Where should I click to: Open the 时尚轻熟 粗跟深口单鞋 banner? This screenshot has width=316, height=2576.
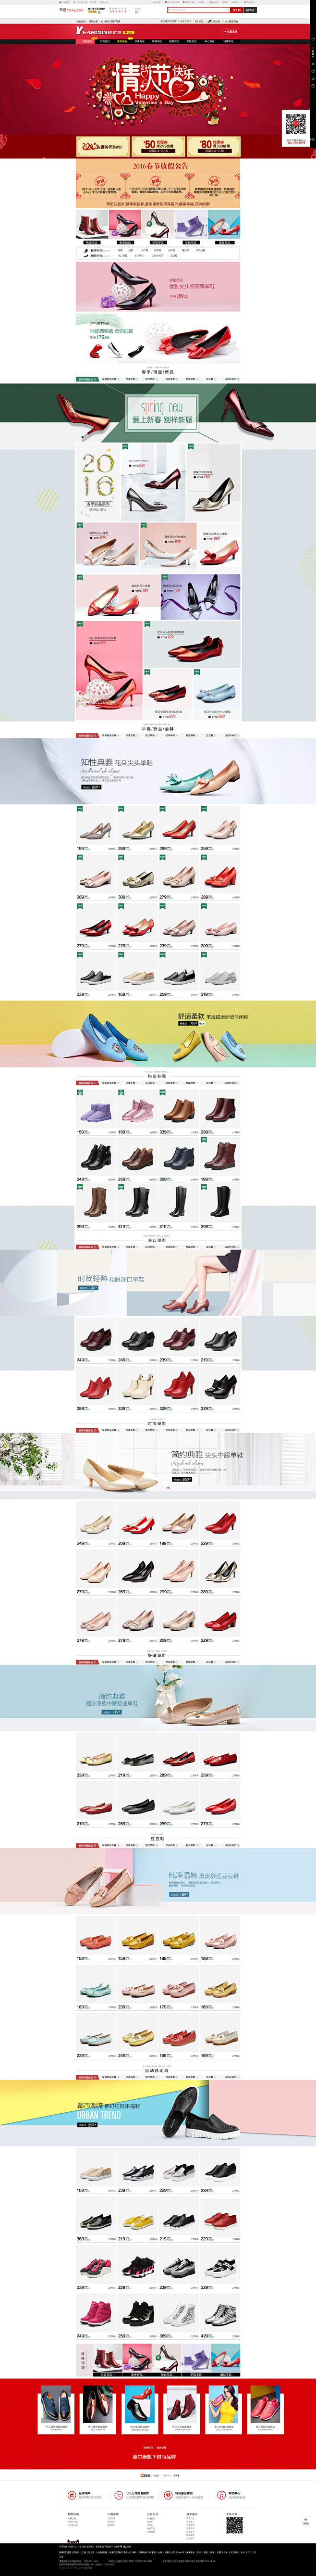(x=158, y=1282)
